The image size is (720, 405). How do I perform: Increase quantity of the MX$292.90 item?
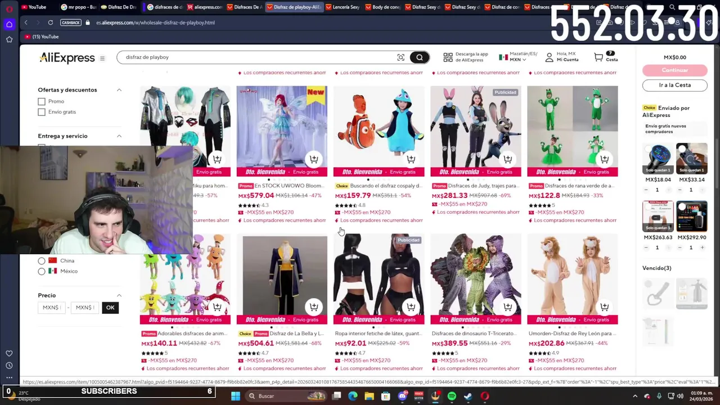tap(701, 247)
